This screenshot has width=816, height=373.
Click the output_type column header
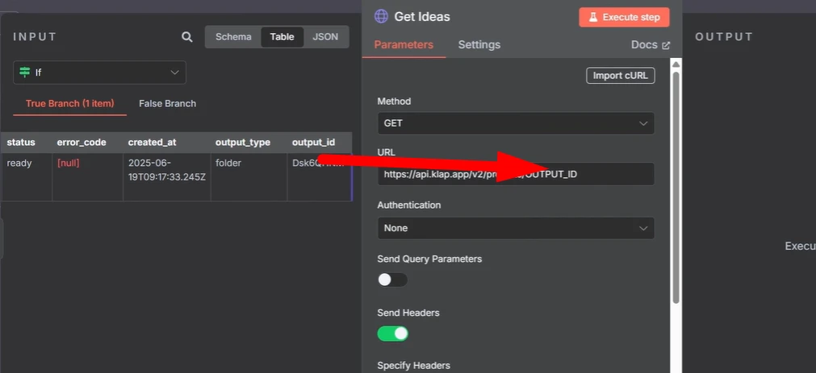click(x=249, y=143)
